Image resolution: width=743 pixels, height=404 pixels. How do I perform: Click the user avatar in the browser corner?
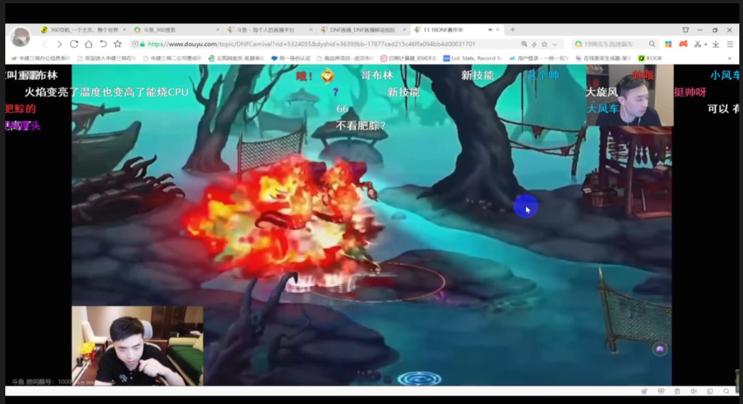pyautogui.click(x=20, y=36)
